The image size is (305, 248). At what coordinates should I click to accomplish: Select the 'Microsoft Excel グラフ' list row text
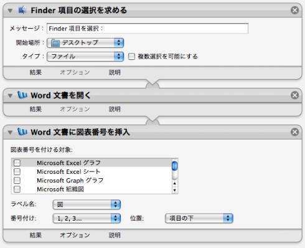click(x=68, y=163)
